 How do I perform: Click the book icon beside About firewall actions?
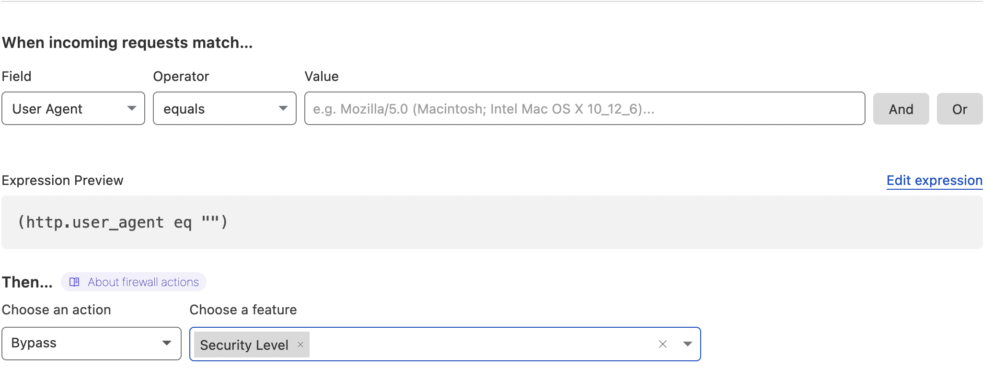74,282
